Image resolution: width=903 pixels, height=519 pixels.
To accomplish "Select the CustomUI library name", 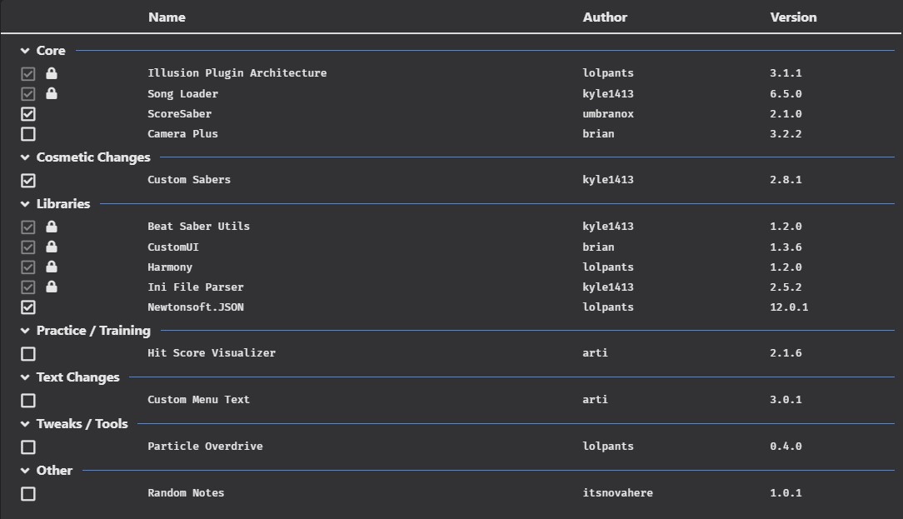I will pos(172,247).
